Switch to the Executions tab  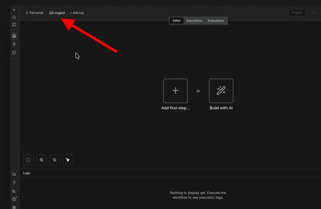[x=194, y=20]
